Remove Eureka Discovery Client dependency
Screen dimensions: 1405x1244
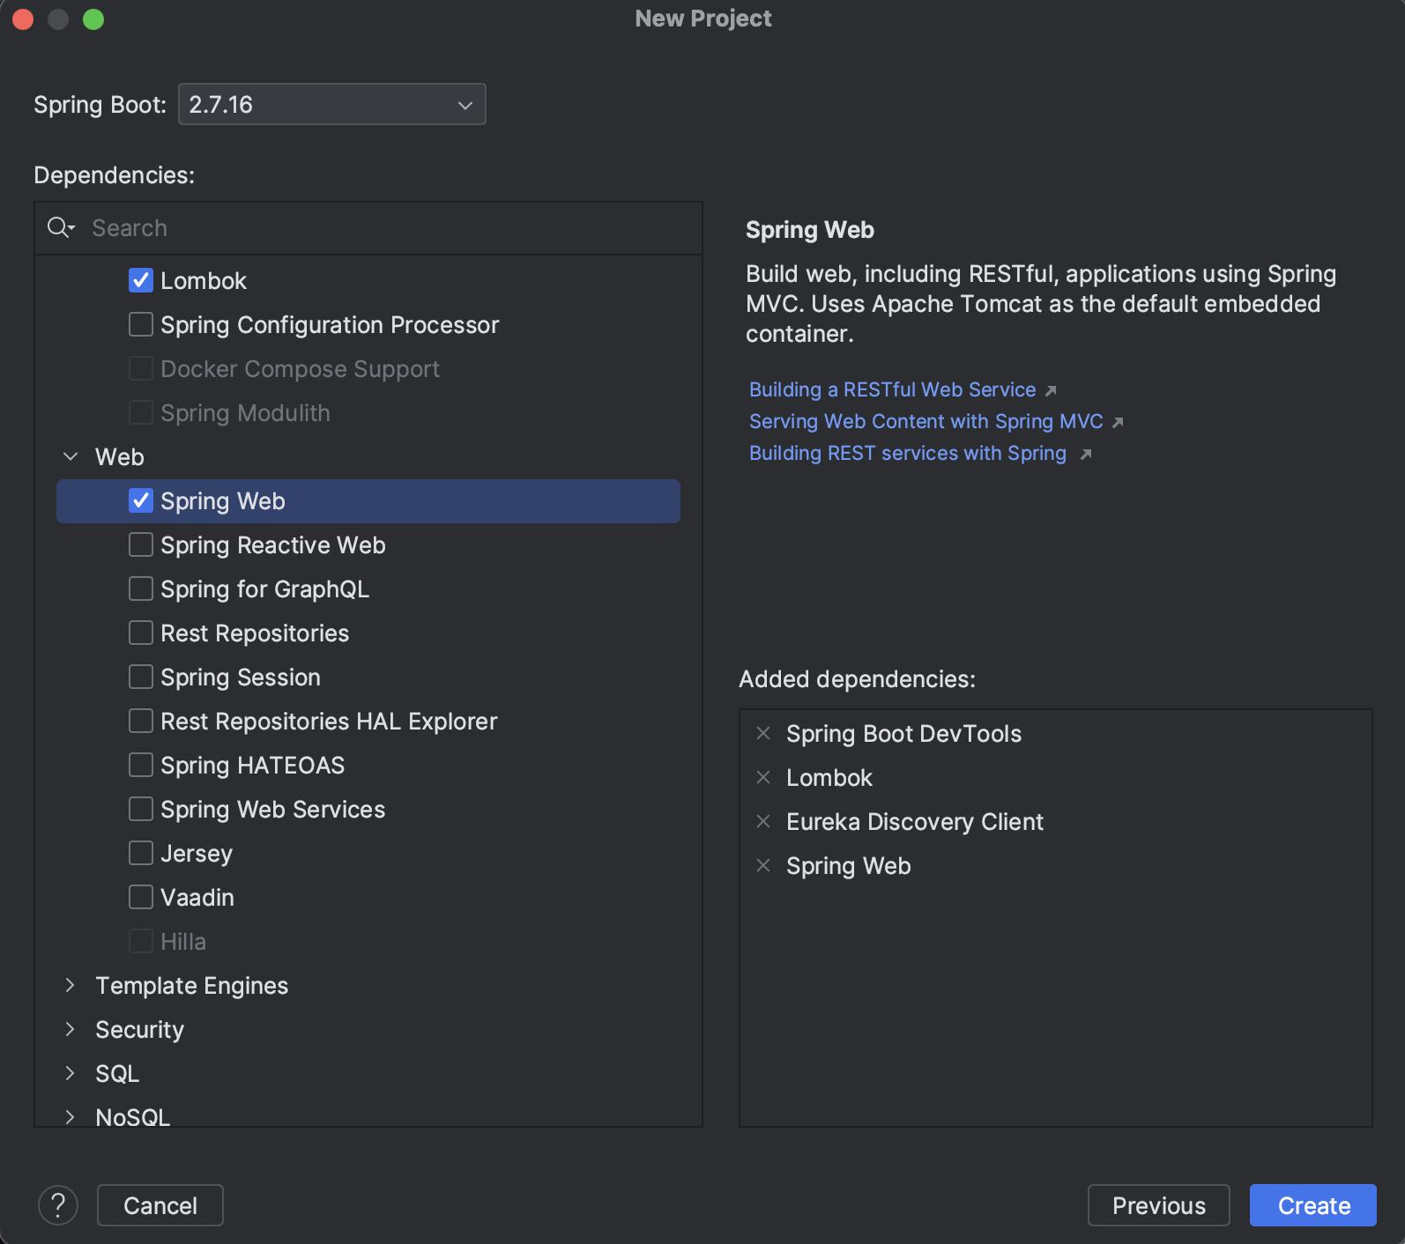coord(763,821)
